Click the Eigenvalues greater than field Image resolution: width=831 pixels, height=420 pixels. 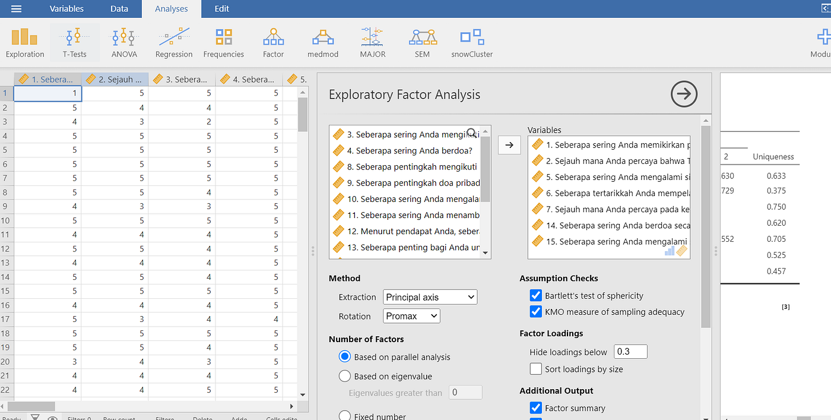point(465,392)
